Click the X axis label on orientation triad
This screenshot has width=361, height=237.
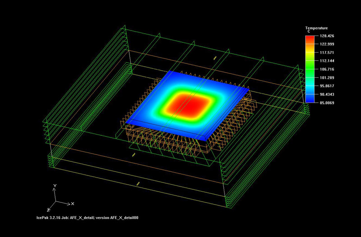pyautogui.click(x=72, y=204)
